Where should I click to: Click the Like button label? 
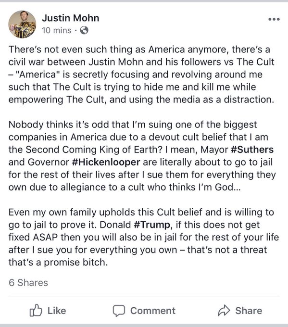click(57, 311)
